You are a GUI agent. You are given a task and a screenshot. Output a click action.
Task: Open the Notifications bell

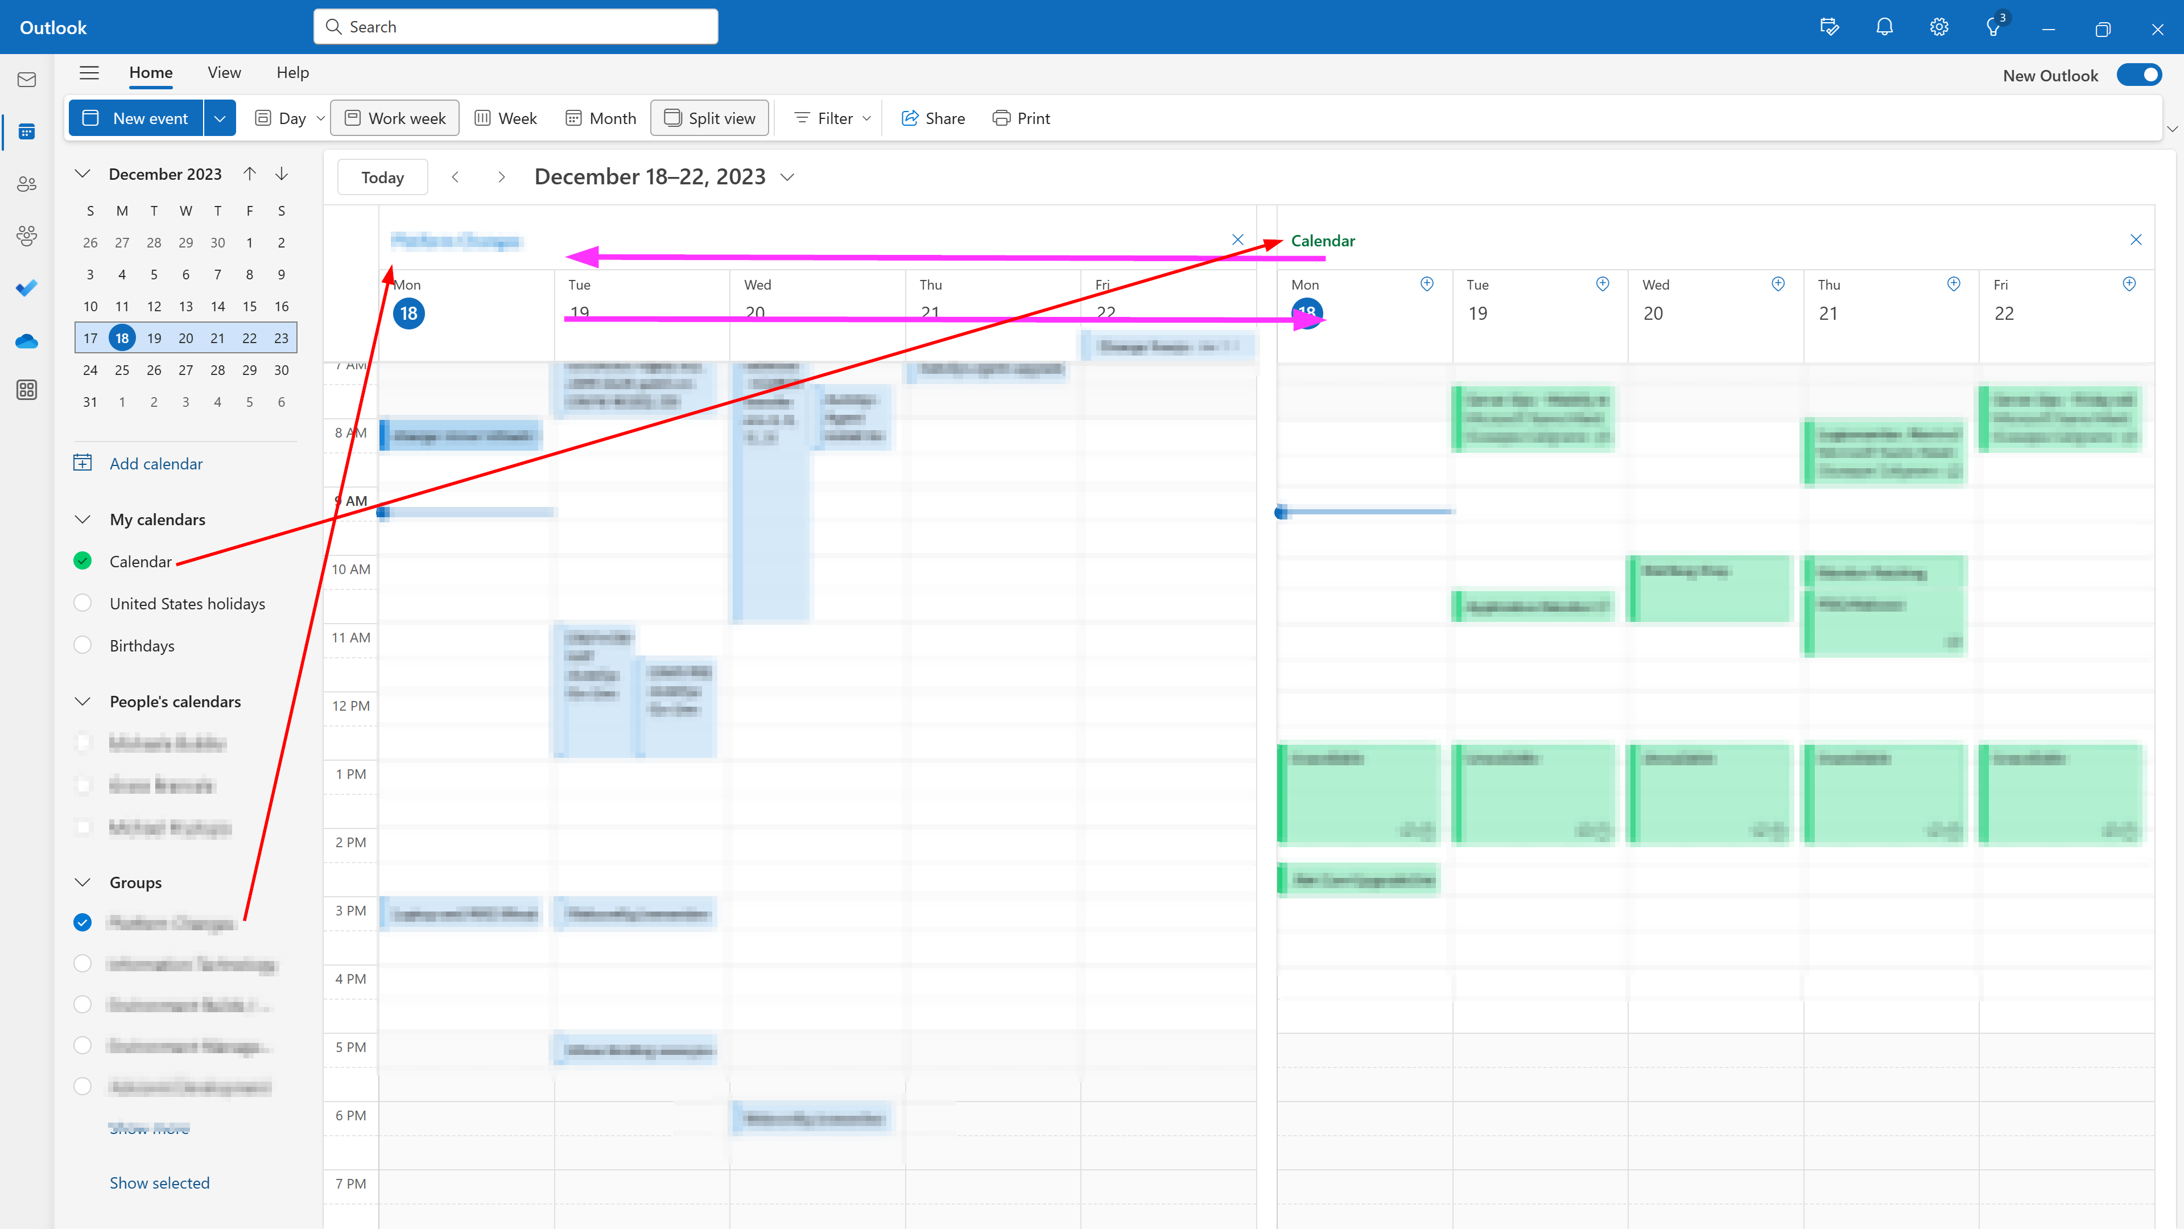(1884, 26)
